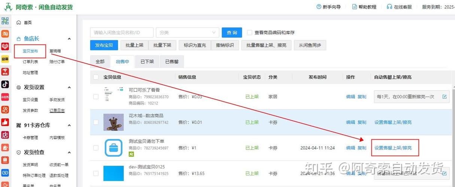The image size is (455, 187).
Task: Select the orange Kuaishou platform icon
Action: [5, 110]
